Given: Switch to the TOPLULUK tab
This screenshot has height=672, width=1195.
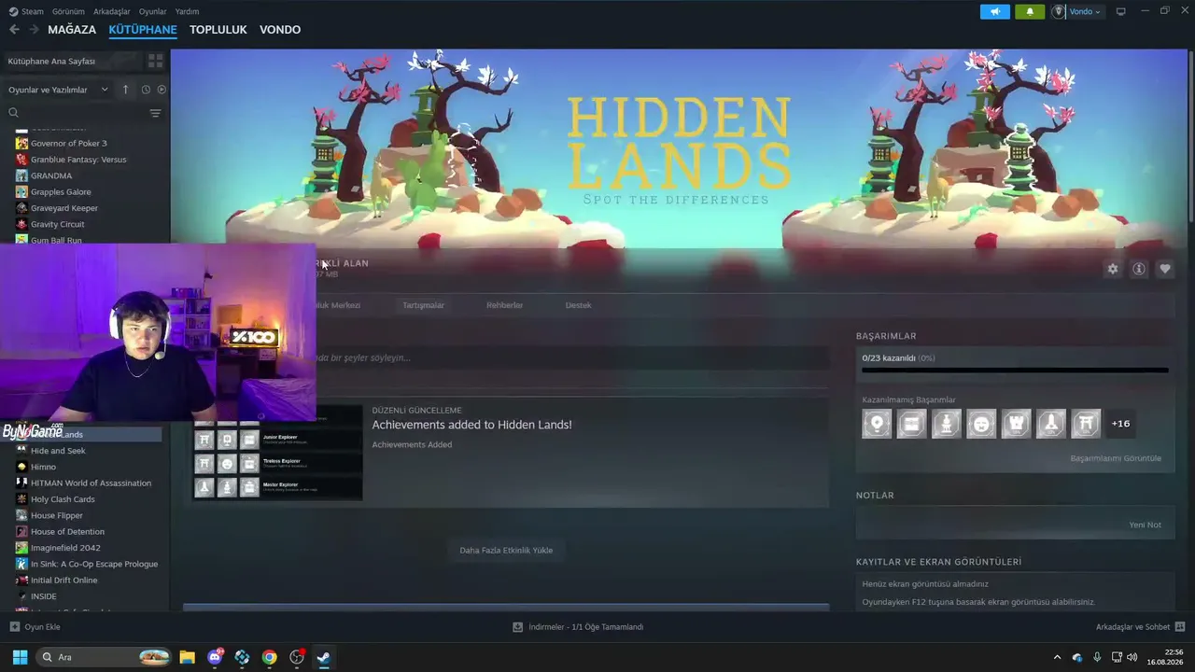Looking at the screenshot, I should click(218, 30).
